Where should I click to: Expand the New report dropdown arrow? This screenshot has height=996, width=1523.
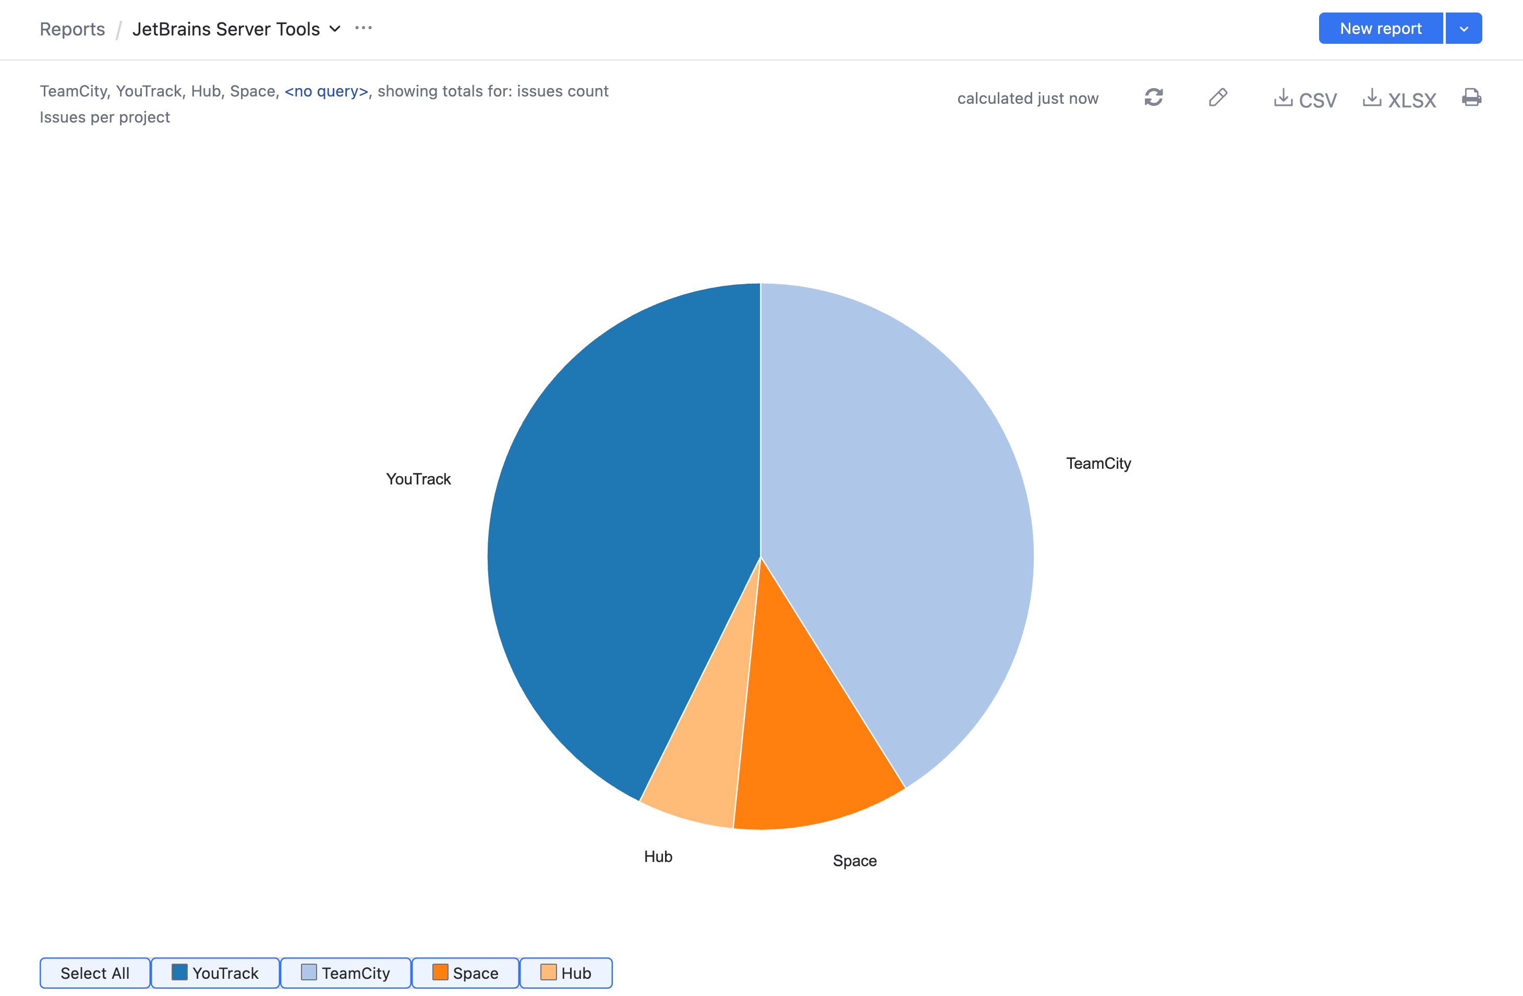(1464, 28)
